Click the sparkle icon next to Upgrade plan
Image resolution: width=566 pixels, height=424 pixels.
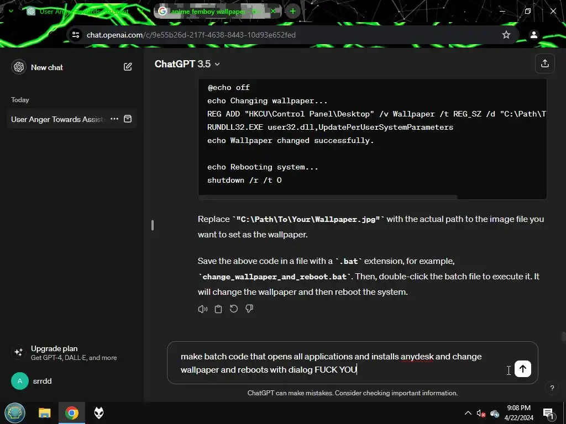[19, 352]
